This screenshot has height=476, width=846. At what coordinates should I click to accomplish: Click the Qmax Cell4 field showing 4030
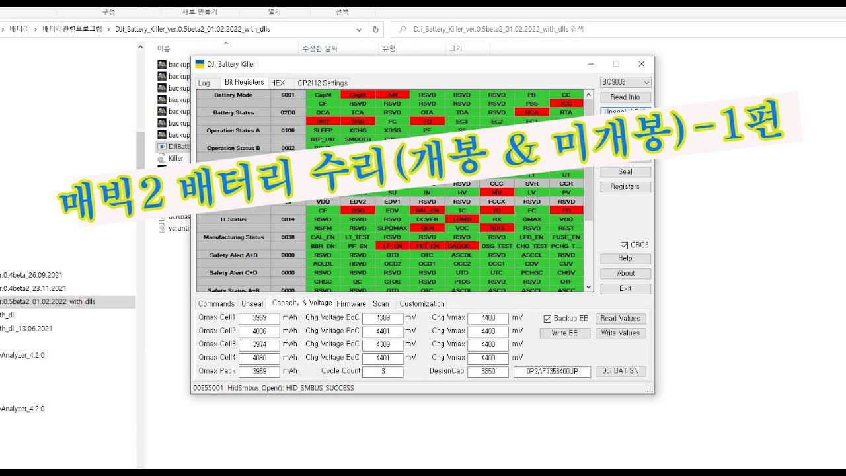coord(259,358)
